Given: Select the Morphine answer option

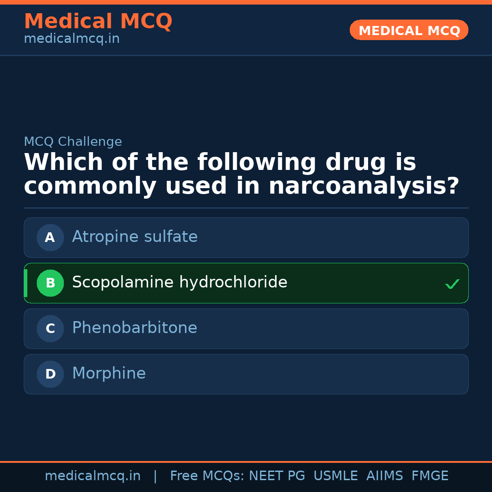Looking at the screenshot, I should (x=109, y=374).
